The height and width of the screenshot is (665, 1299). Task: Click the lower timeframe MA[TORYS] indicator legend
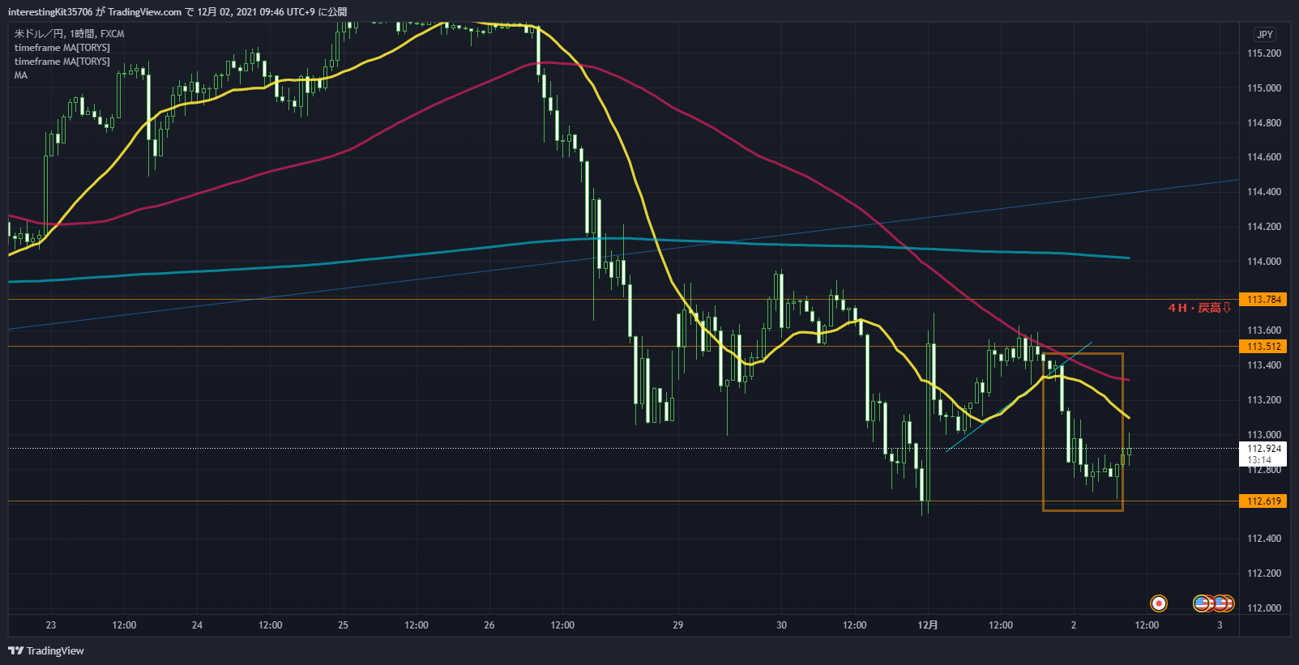coord(62,62)
